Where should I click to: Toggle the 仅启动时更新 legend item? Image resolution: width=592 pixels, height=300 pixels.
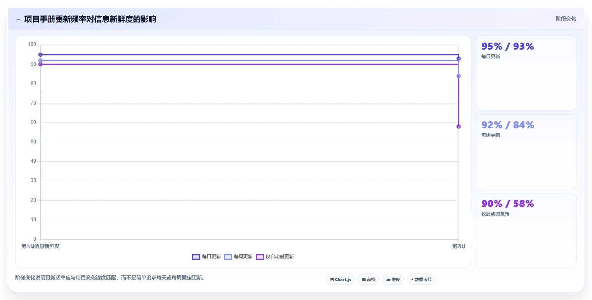click(275, 257)
